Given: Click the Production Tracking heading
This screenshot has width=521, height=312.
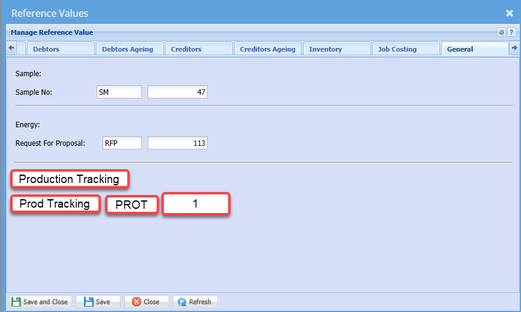Looking at the screenshot, I should coord(70,179).
